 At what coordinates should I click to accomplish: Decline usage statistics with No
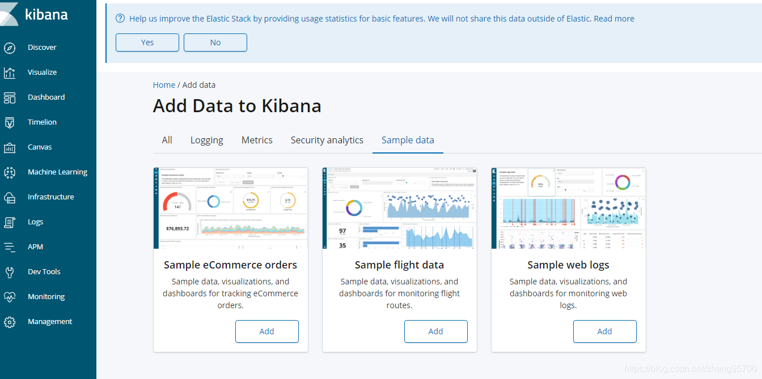[x=215, y=42]
